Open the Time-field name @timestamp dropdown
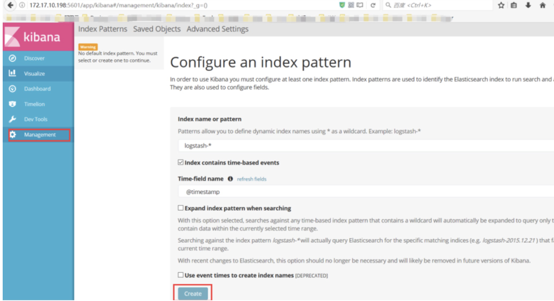 pyautogui.click(x=366, y=191)
